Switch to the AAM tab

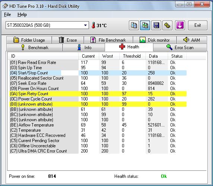pos(192,40)
